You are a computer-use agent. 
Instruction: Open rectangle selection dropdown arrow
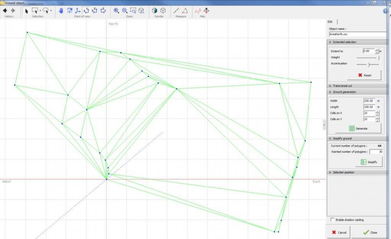click(40, 11)
